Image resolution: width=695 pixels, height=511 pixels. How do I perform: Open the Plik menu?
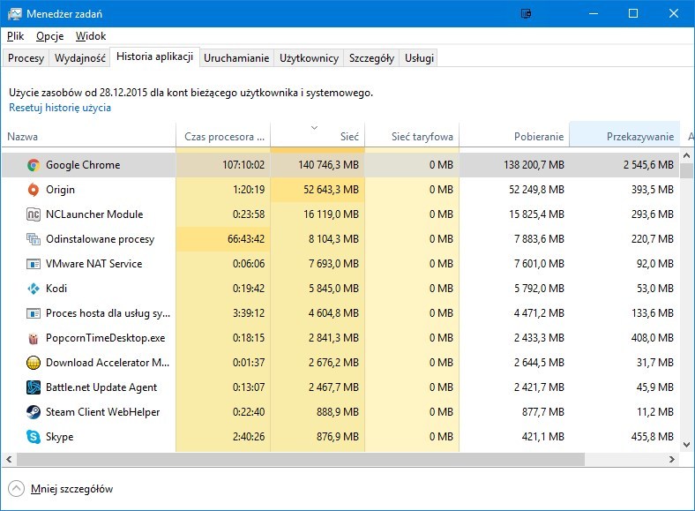[16, 36]
